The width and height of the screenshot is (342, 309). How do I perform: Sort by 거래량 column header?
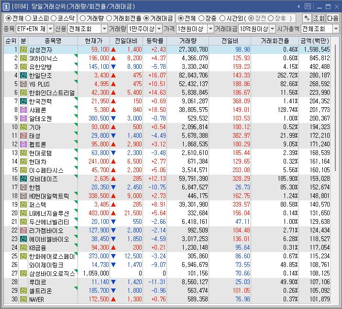(x=188, y=41)
